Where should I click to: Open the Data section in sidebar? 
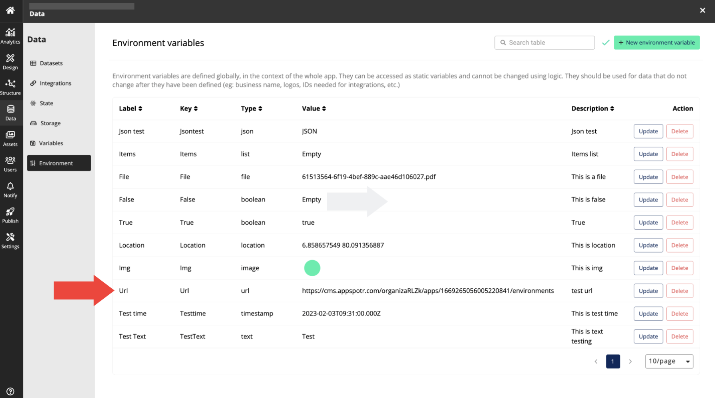(10, 113)
